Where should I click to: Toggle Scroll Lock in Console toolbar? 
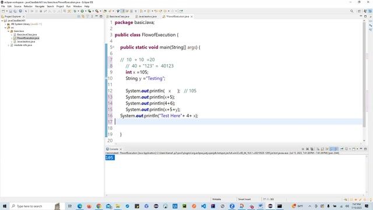tap(322, 149)
